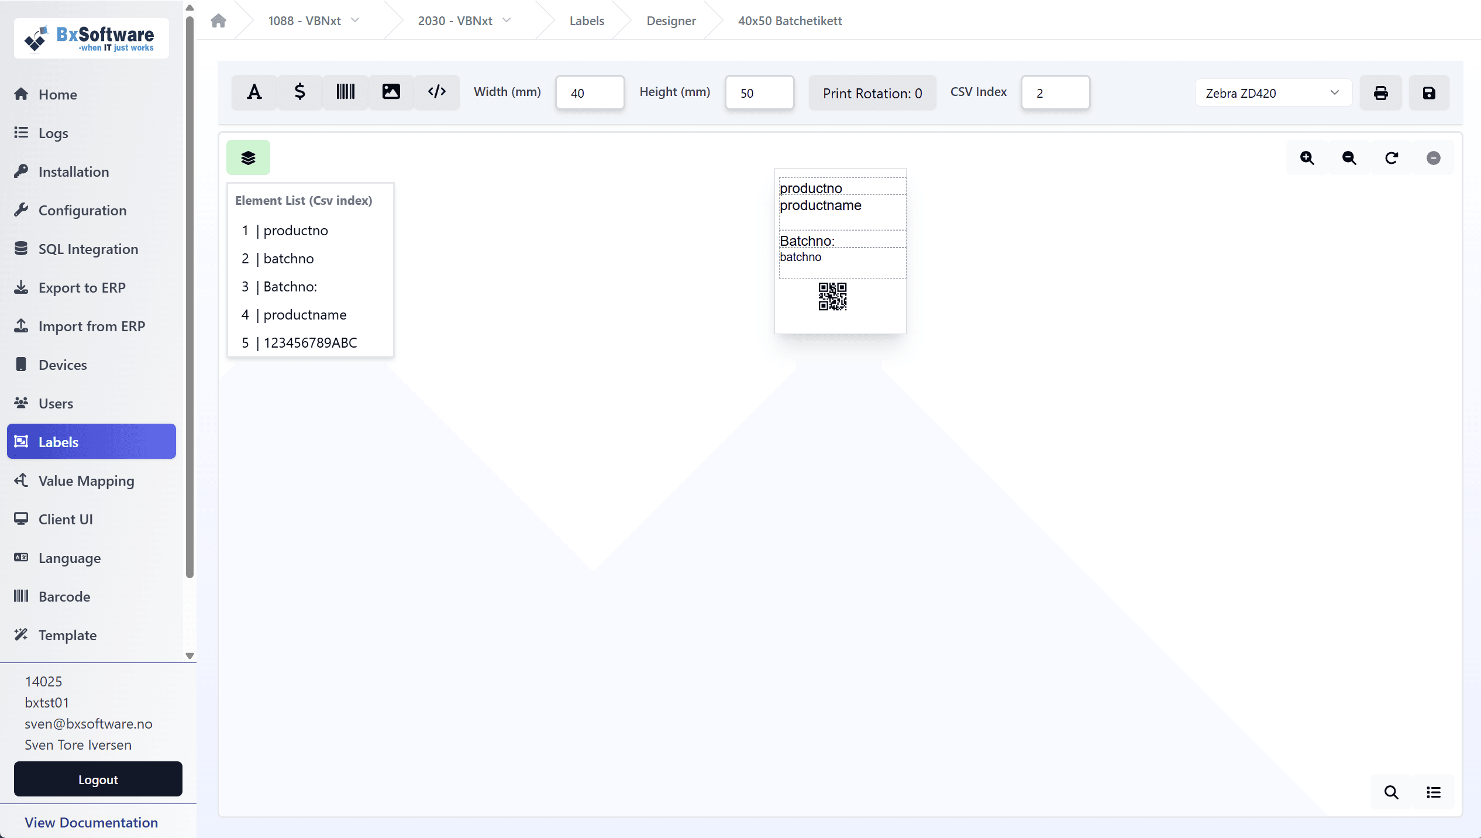Open the Value Mapping sidebar menu
The height and width of the screenshot is (838, 1481).
(86, 480)
